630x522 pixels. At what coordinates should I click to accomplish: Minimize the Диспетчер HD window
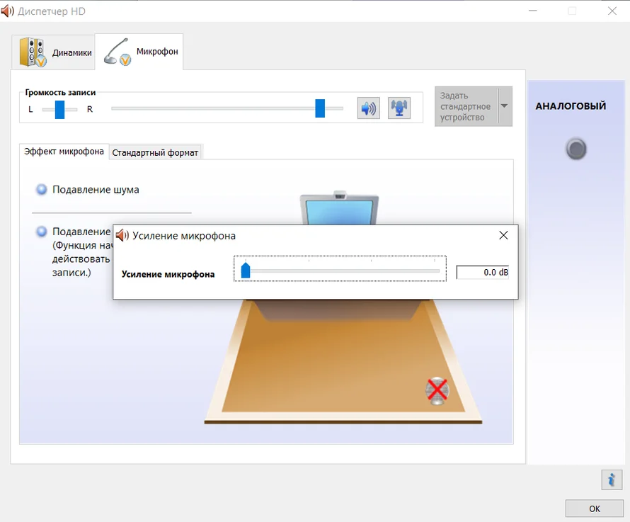pos(533,11)
